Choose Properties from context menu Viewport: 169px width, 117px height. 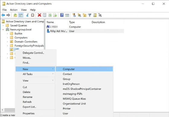point(35,113)
